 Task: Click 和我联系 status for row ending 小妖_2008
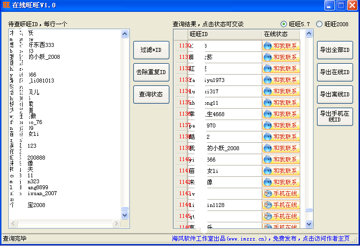[x=281, y=148]
